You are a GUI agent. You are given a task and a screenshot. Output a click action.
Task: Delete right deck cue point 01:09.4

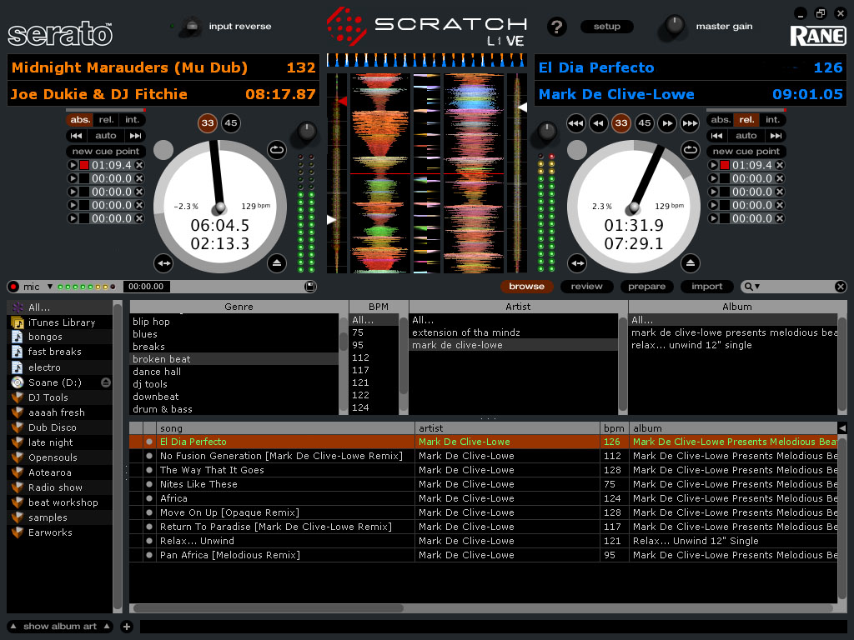click(x=780, y=165)
